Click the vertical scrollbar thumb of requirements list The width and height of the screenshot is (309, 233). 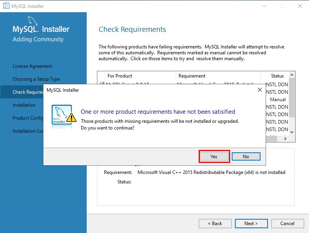click(x=292, y=98)
